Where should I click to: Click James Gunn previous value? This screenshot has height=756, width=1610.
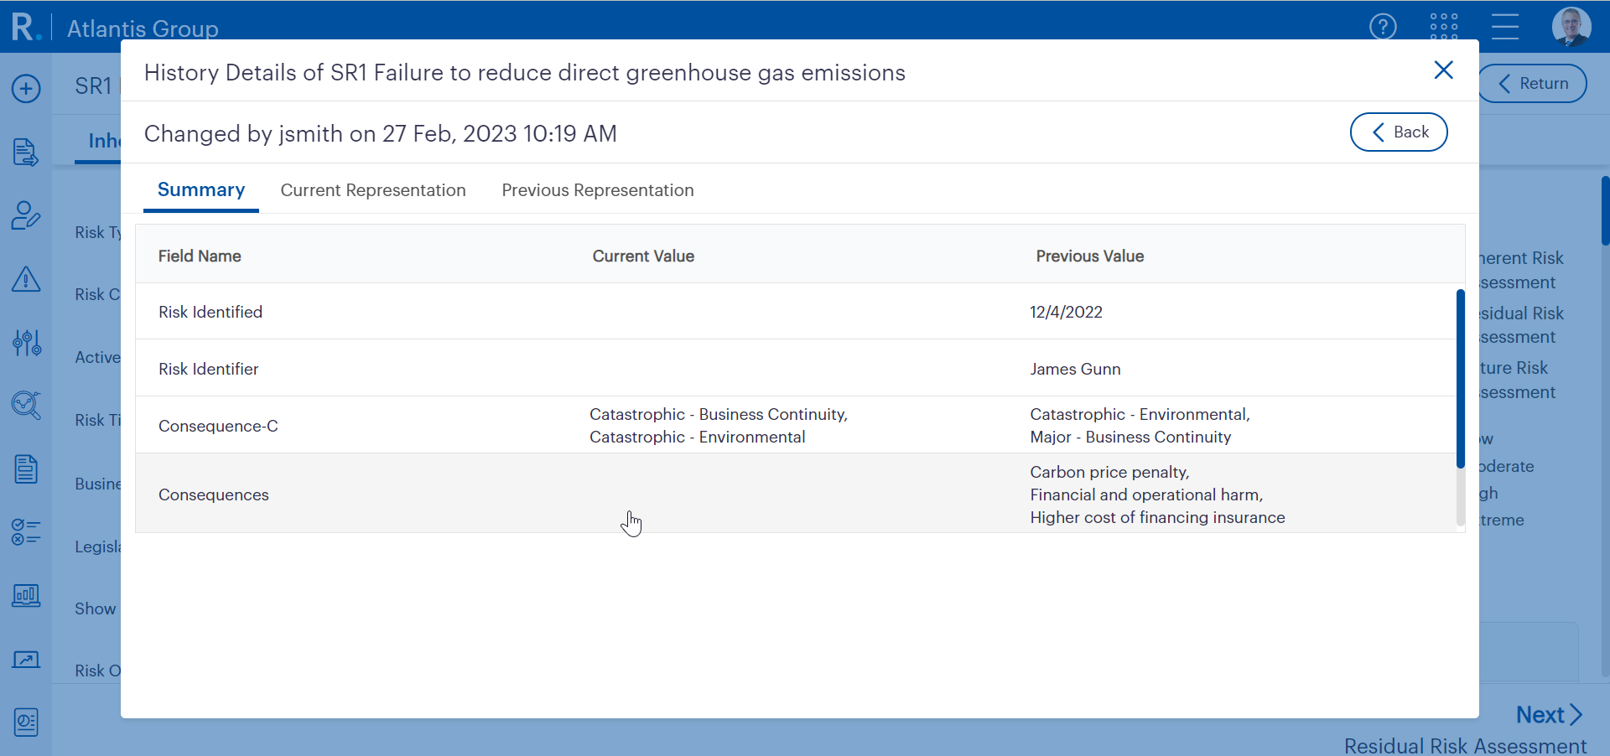1075,369
